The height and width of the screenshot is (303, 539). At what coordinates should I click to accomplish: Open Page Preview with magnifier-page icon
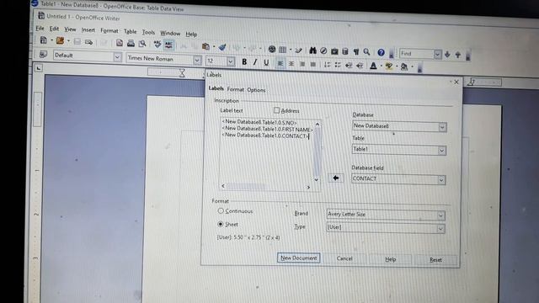click(142, 43)
